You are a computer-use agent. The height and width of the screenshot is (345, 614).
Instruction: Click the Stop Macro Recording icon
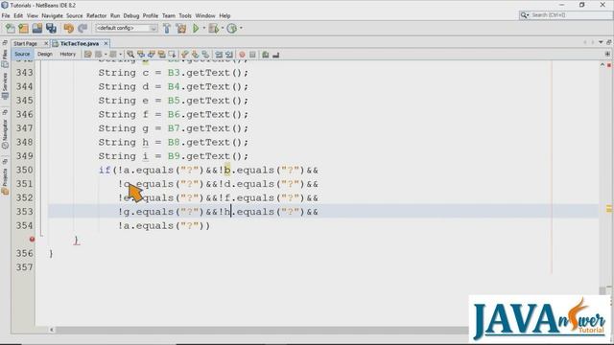(252, 55)
